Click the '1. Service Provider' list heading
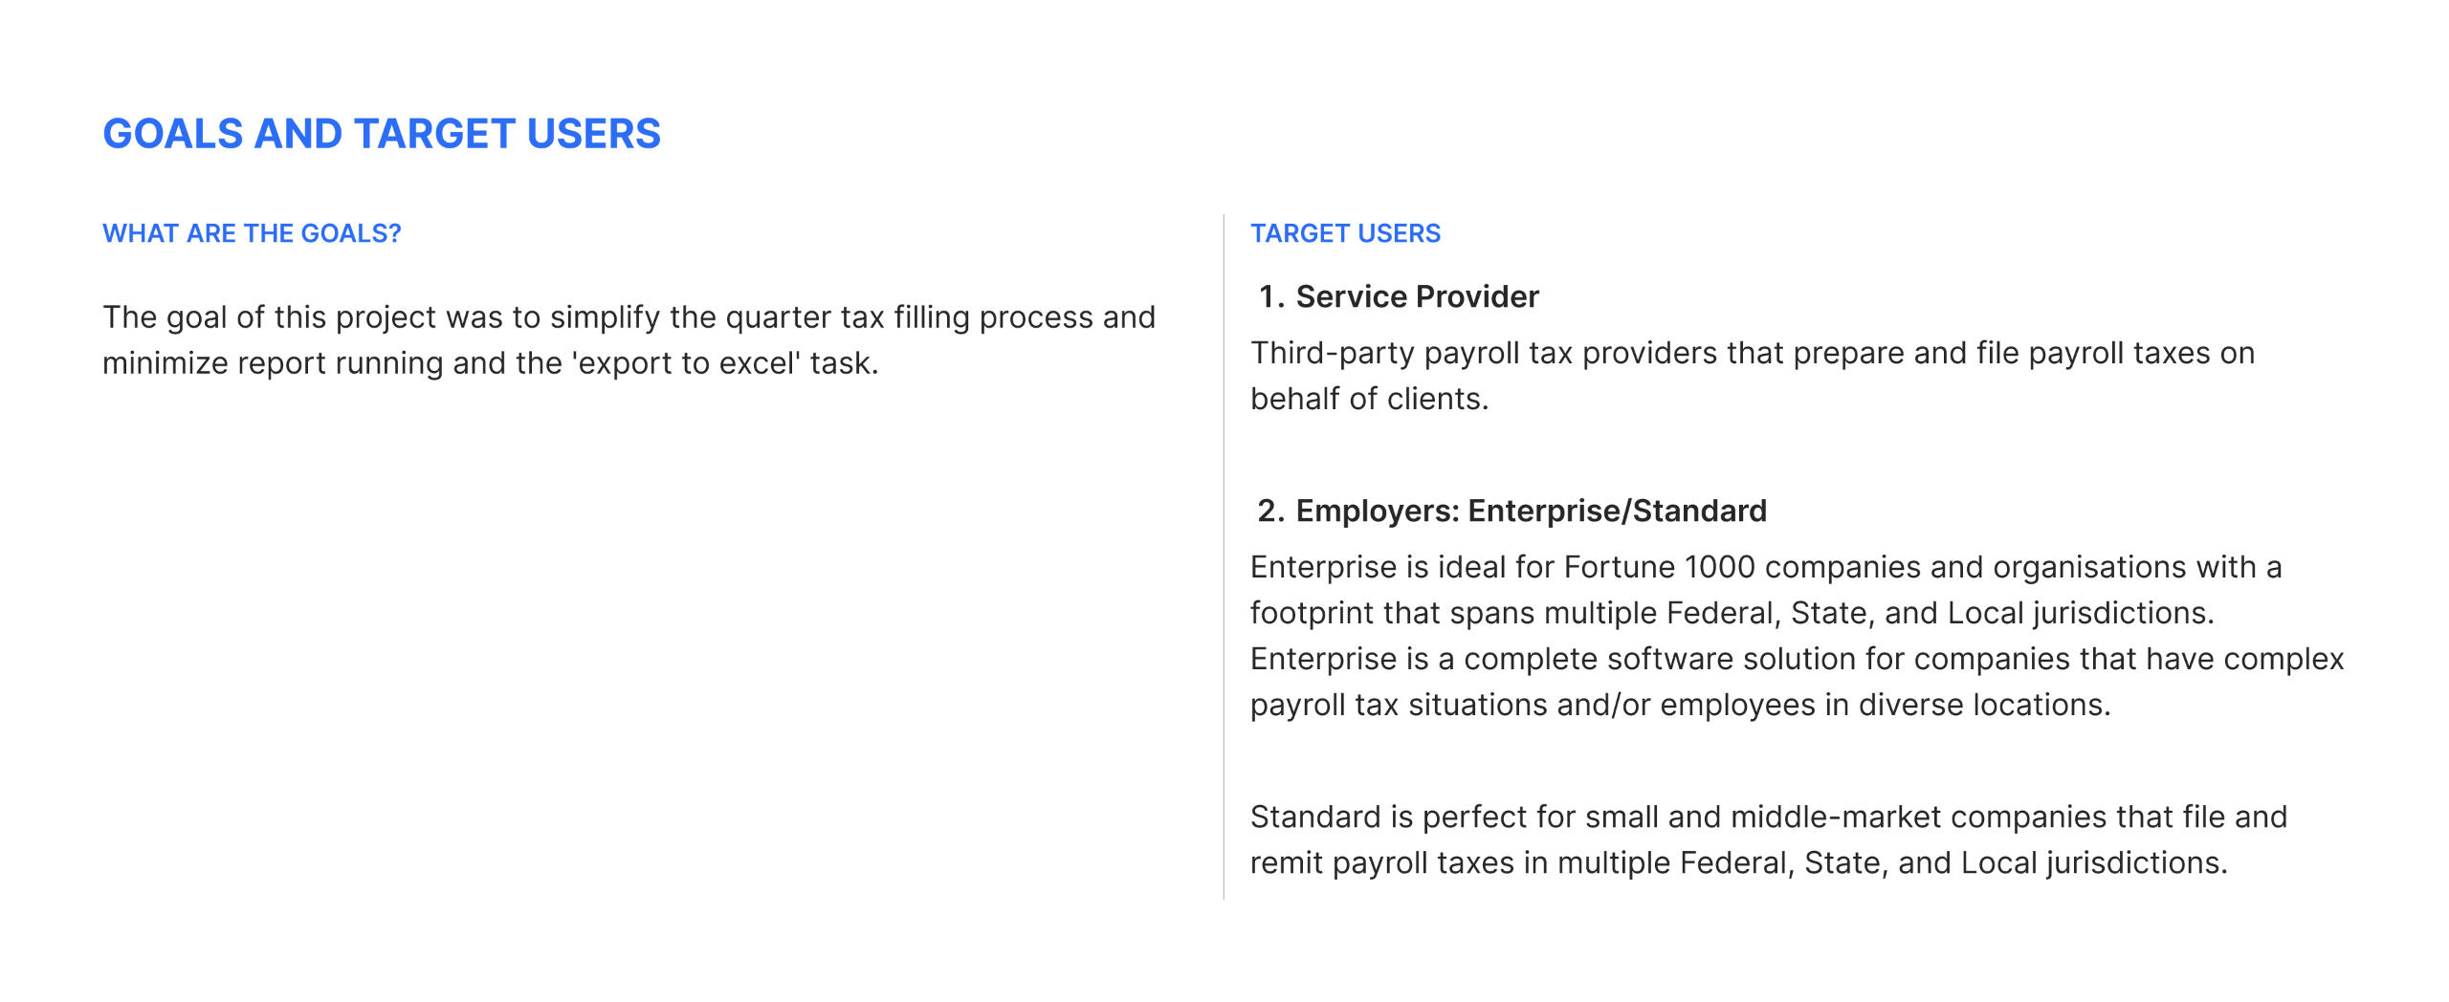2449x1002 pixels. (x=1399, y=296)
